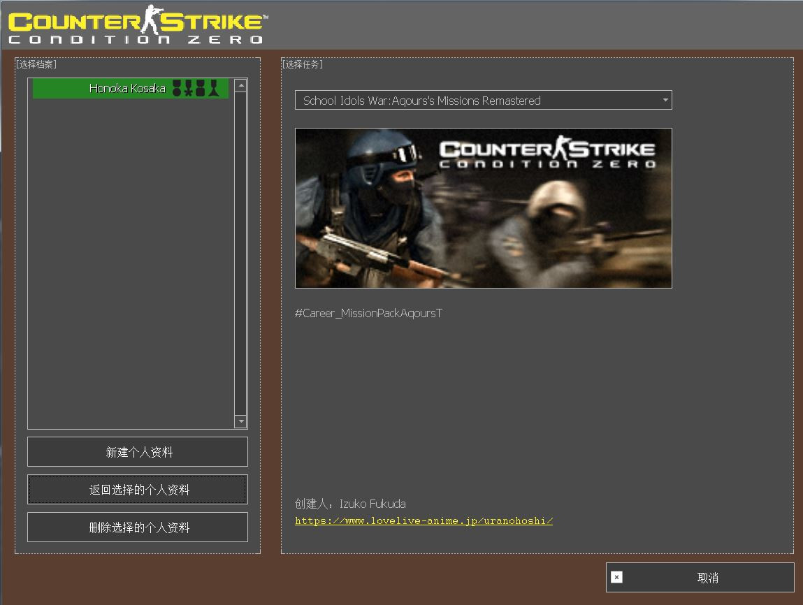The width and height of the screenshot is (803, 605).
Task: Expand the mission pack dropdown arrow
Action: 665,101
